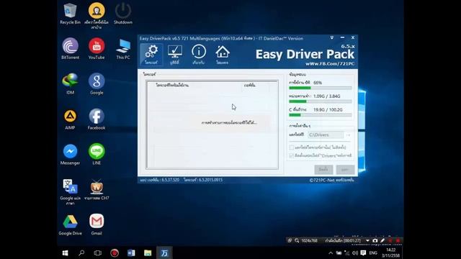The width and height of the screenshot is (461, 259).
Task: Select the AIMP desktop icon
Action: 70,119
